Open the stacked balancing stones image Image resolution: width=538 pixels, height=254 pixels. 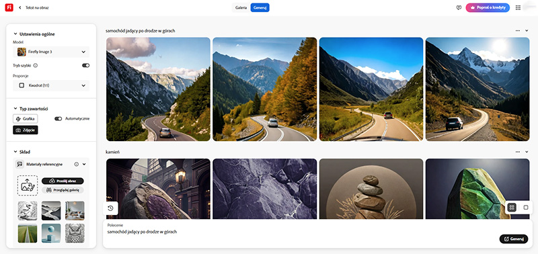[371, 189]
